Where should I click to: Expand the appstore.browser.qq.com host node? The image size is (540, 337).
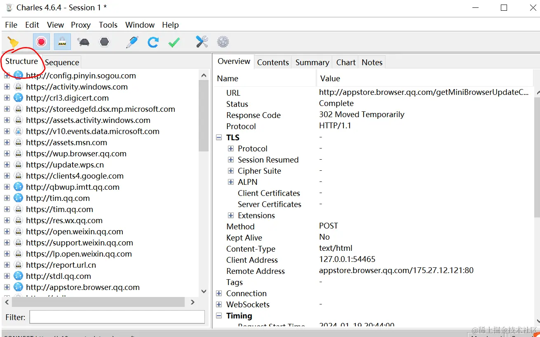(7, 287)
